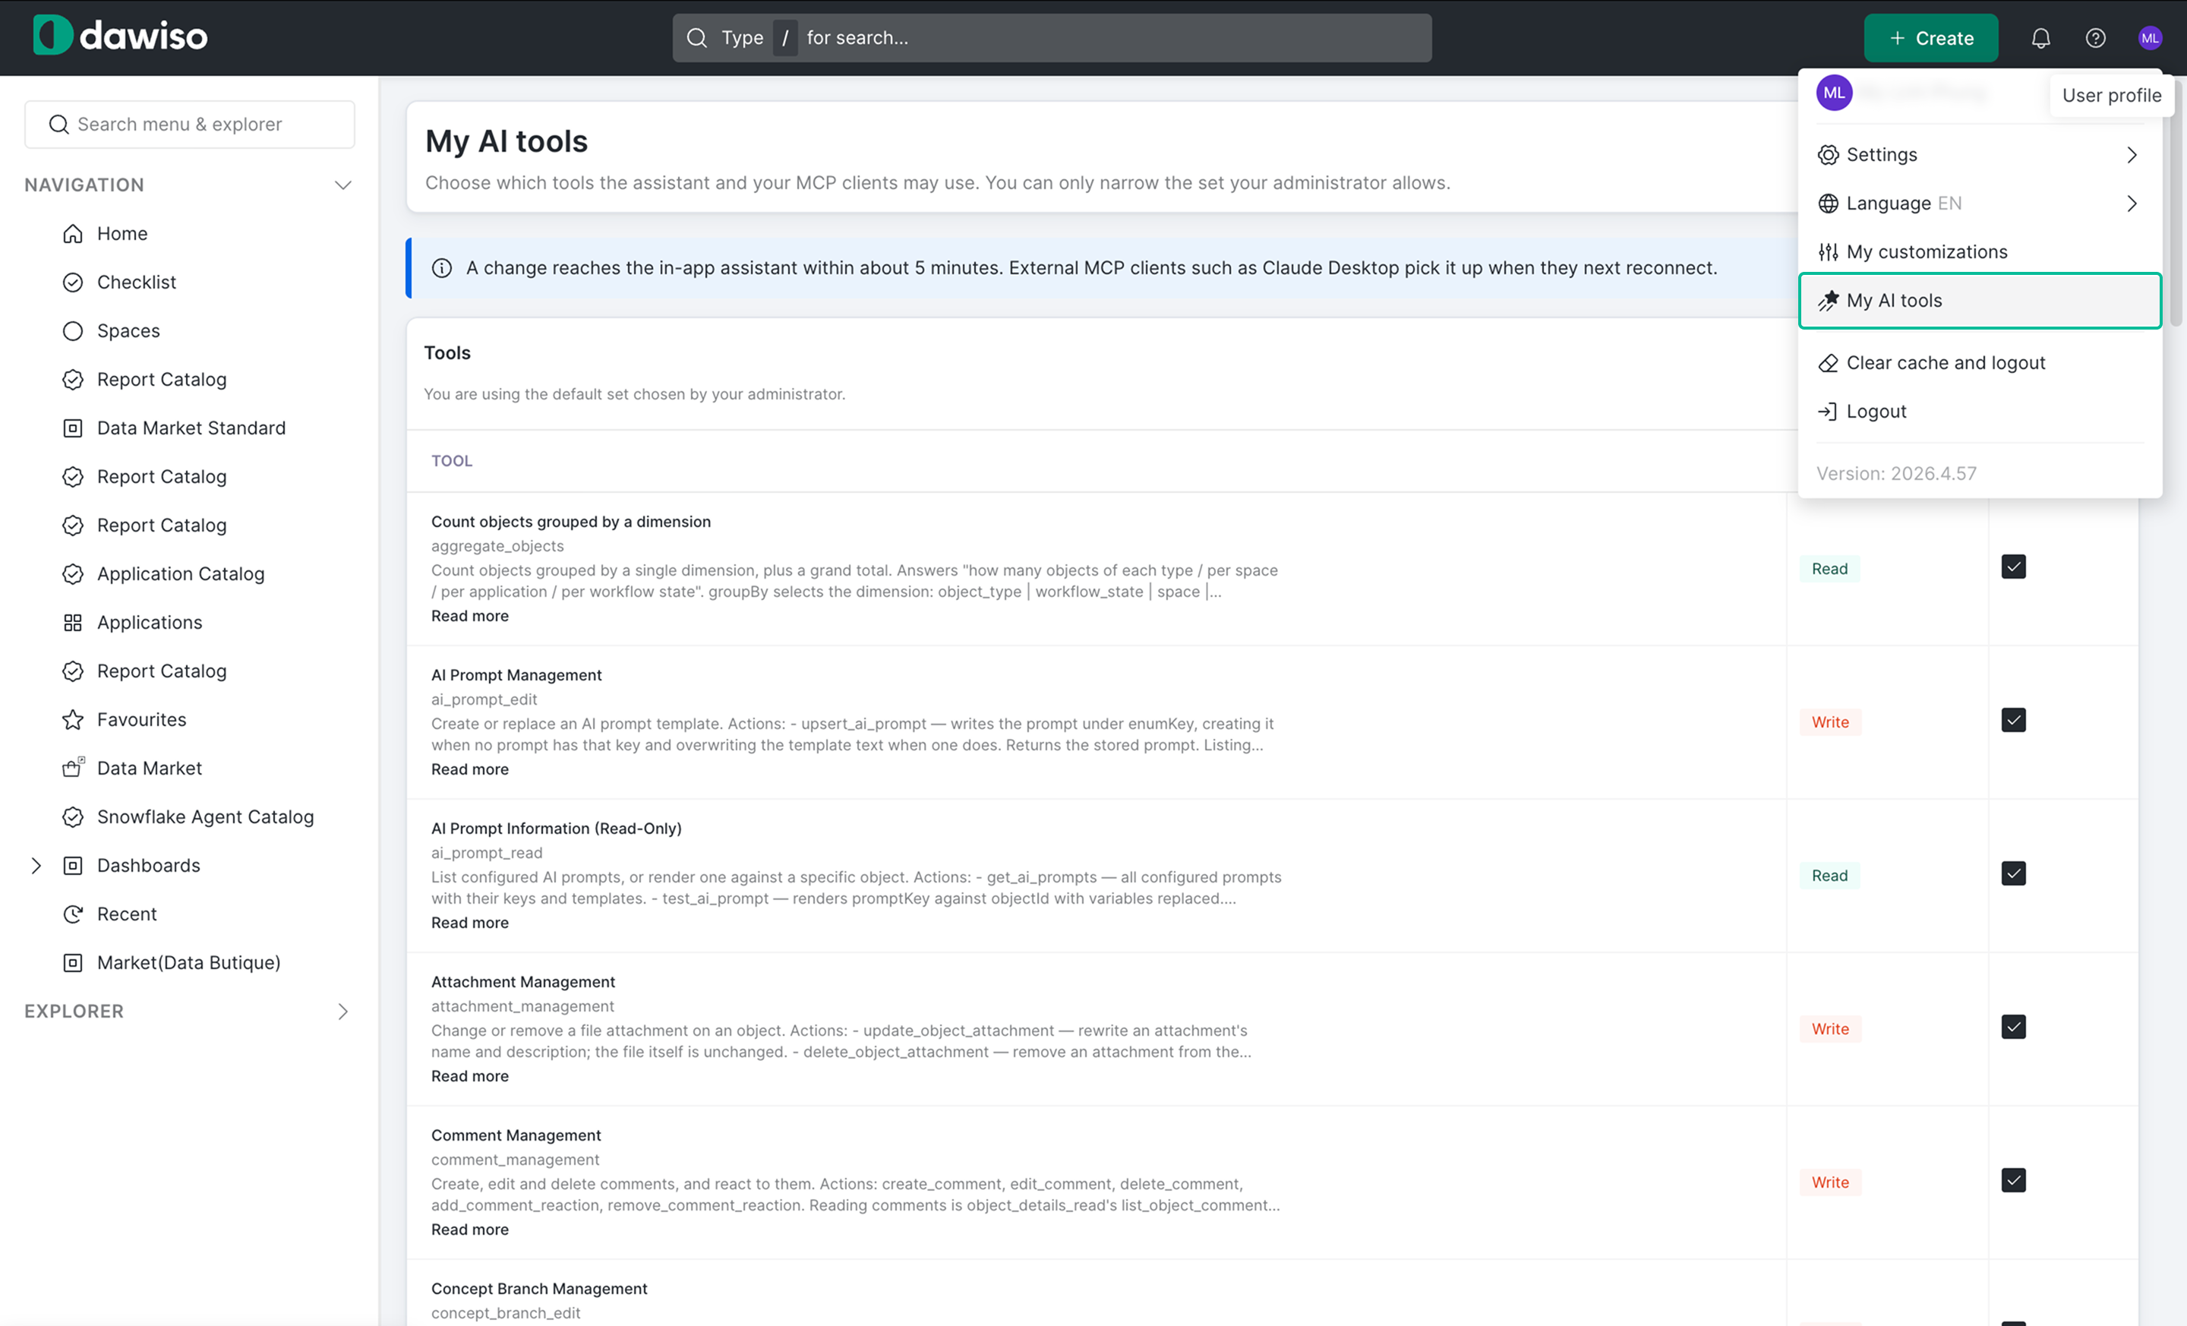Collapse the NAVIGATION section
Image resolution: width=2187 pixels, height=1326 pixels.
[x=342, y=185]
